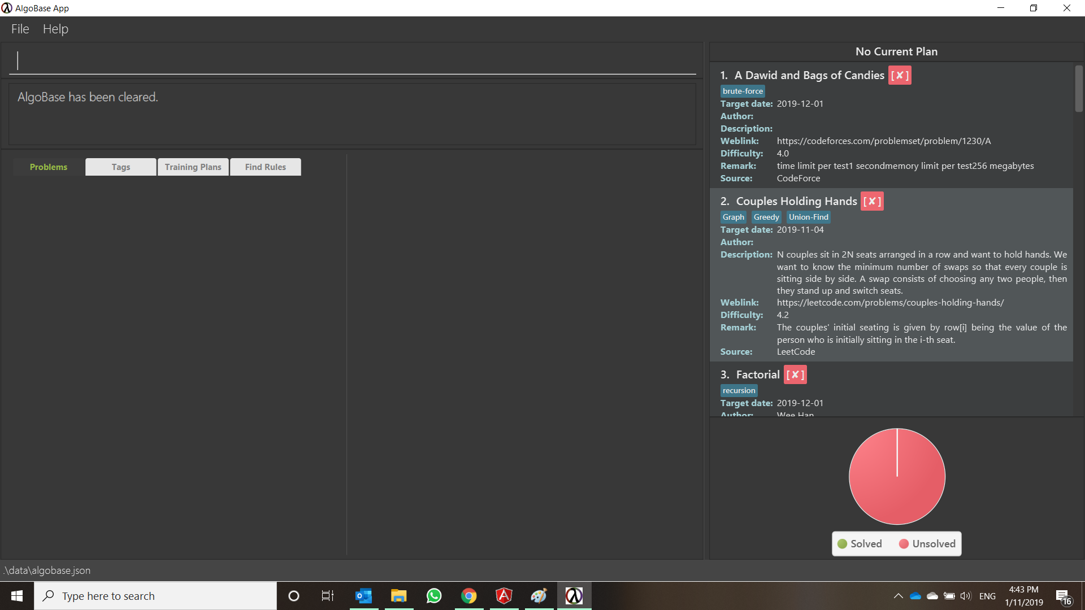The height and width of the screenshot is (610, 1085).
Task: Launch Google Chrome from taskbar
Action: click(x=468, y=596)
